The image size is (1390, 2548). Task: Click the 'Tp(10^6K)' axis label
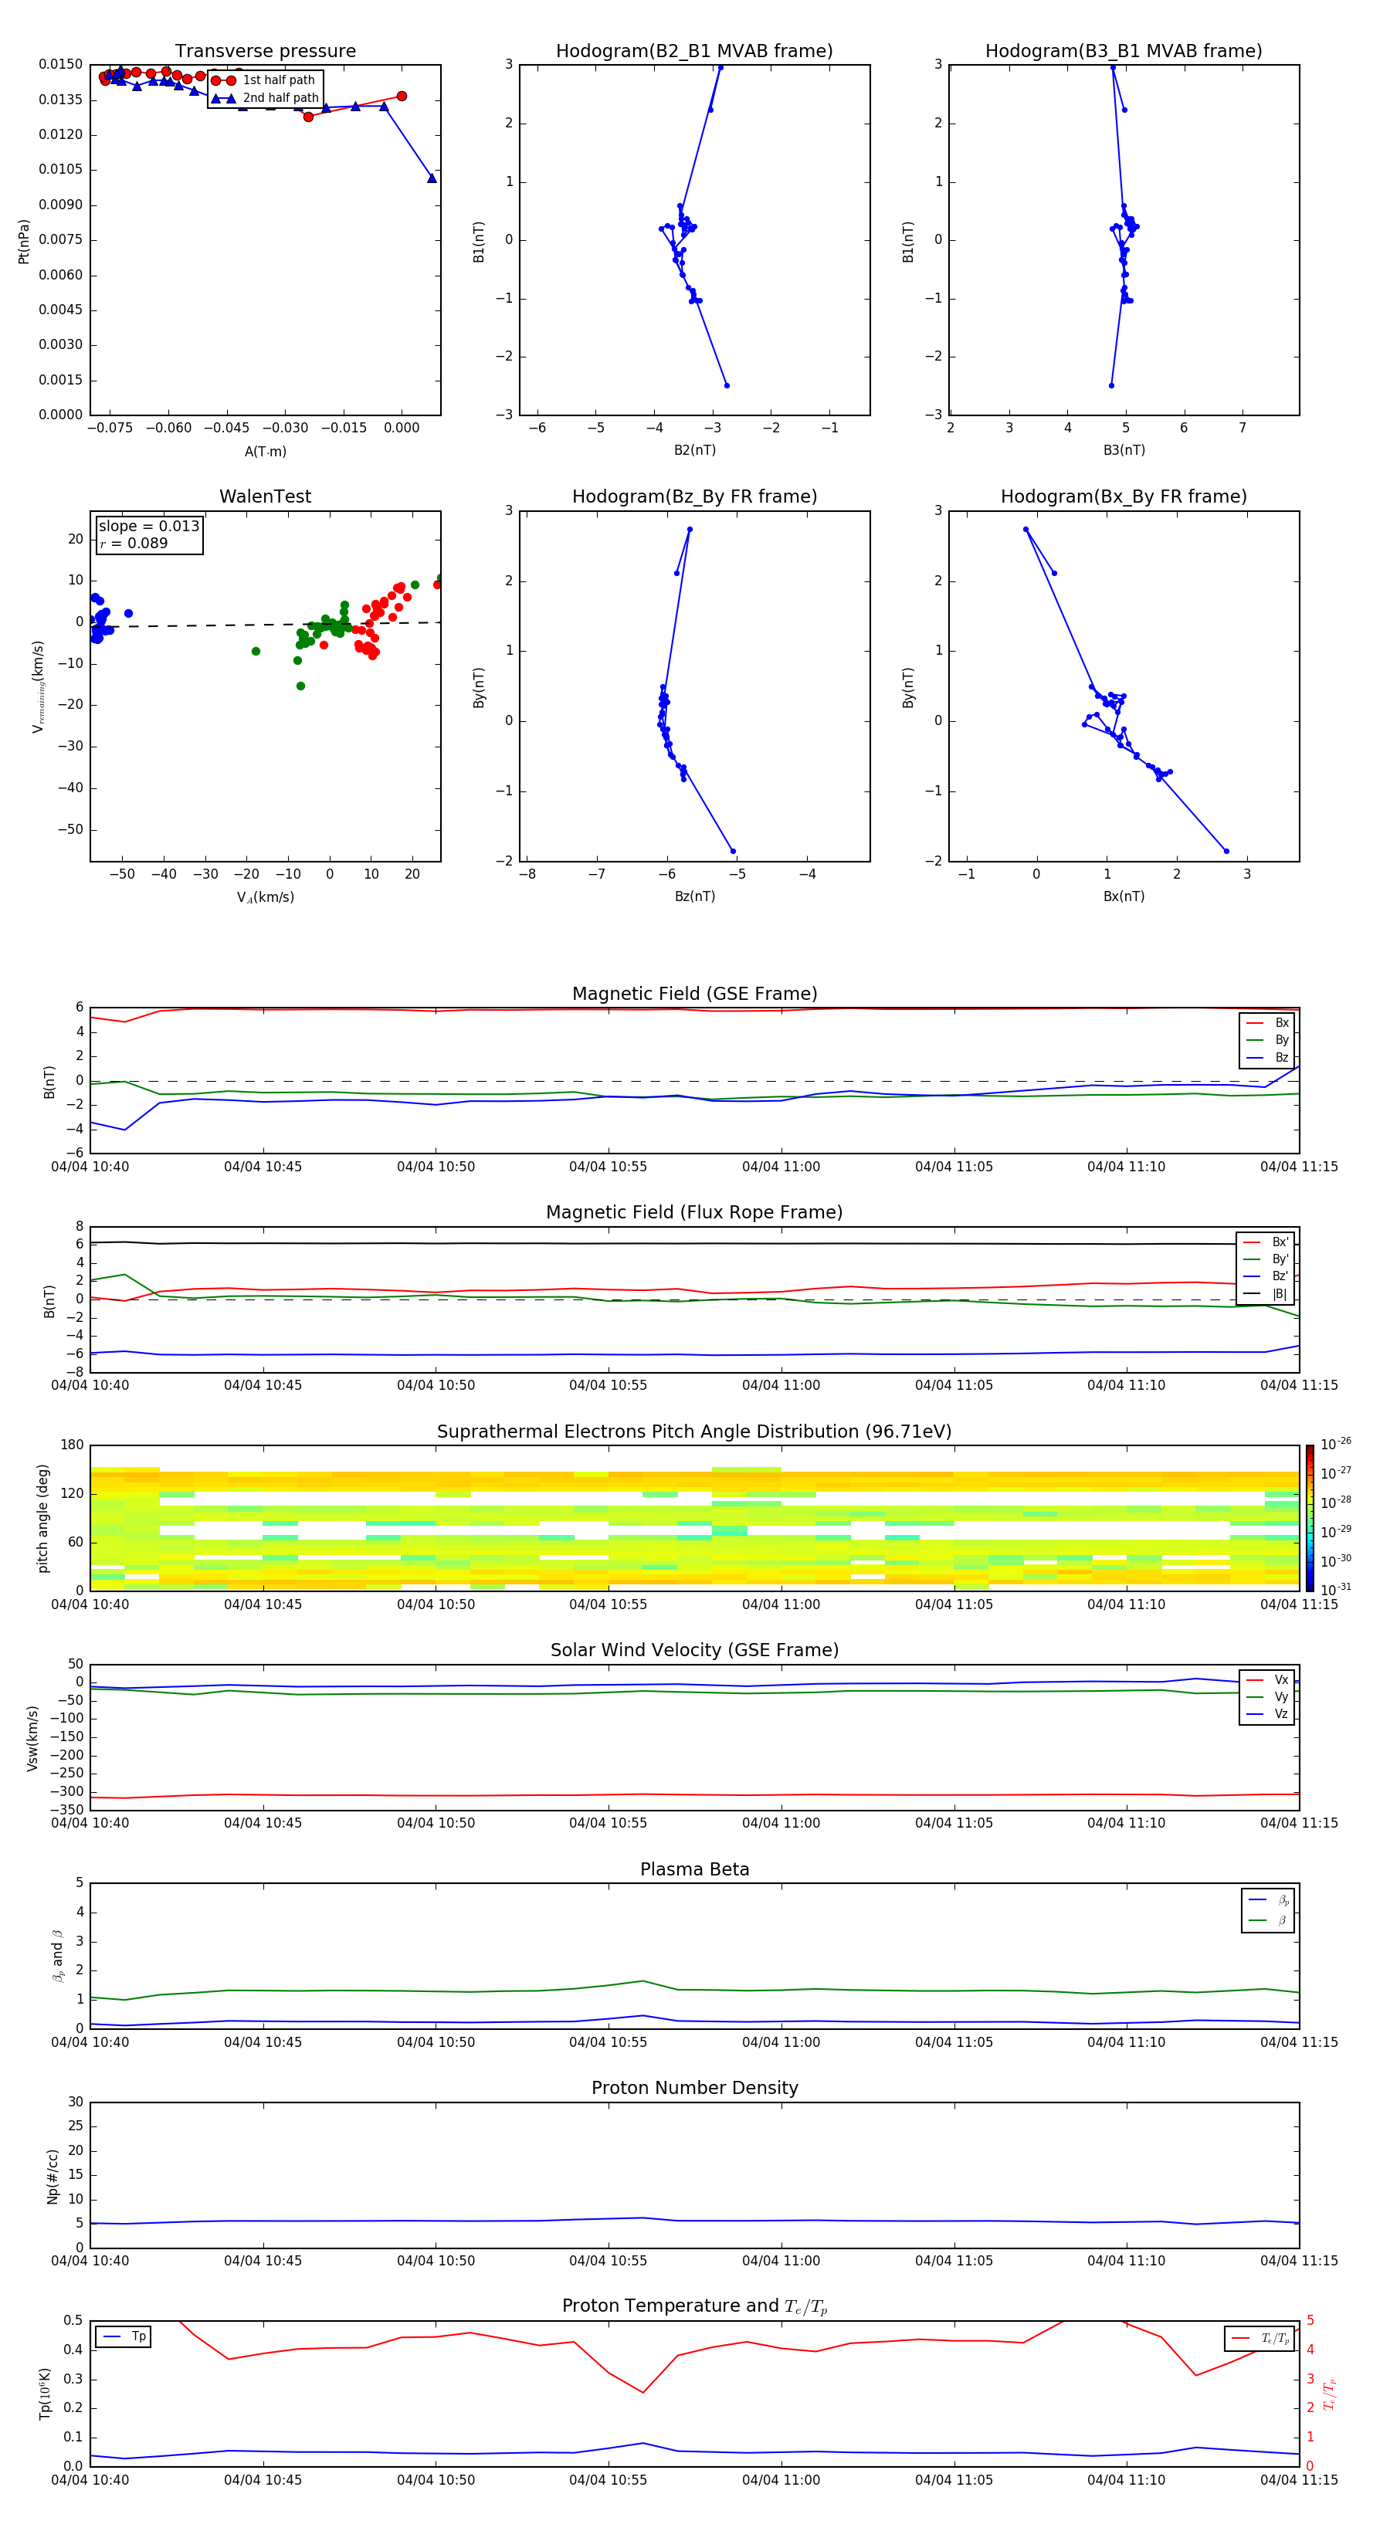[45, 2394]
